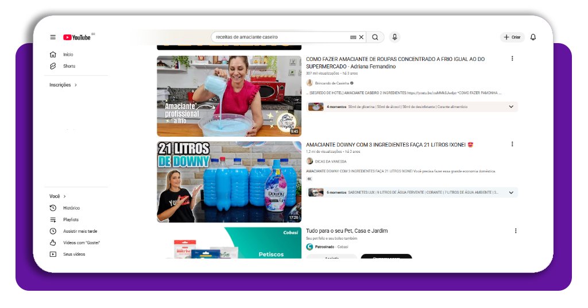Click the magnifier search button
The image size is (588, 308).
click(x=375, y=37)
